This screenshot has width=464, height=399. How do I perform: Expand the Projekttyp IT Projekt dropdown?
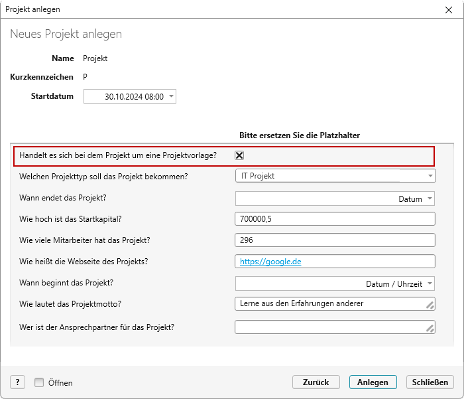point(430,176)
